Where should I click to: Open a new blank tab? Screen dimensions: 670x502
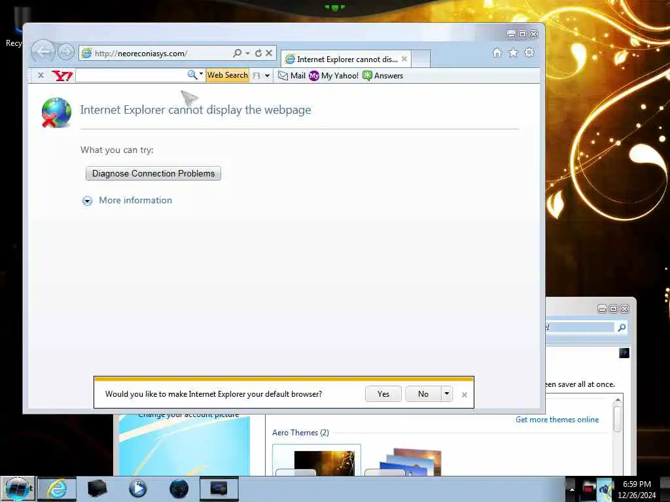421,59
